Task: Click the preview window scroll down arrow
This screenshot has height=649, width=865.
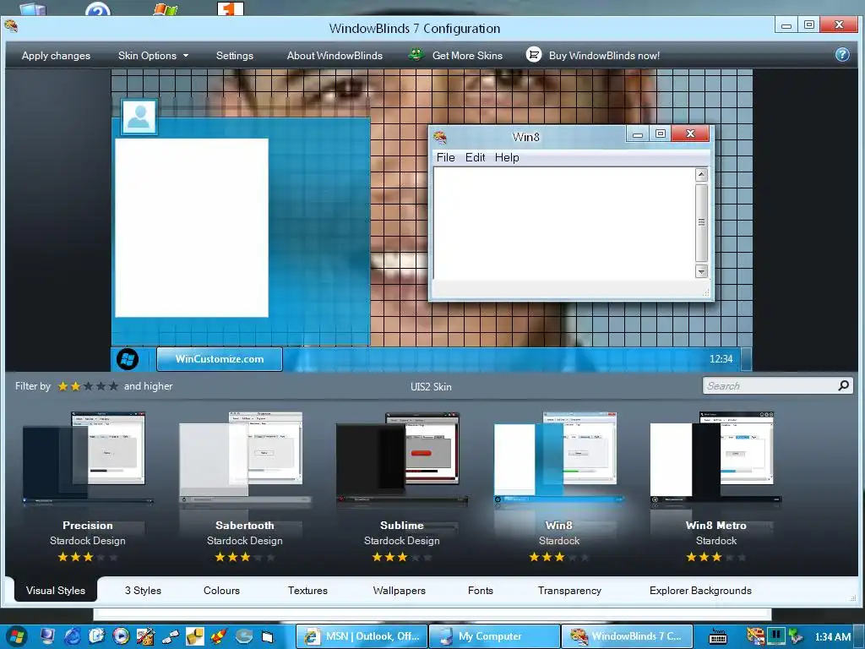Action: (701, 271)
